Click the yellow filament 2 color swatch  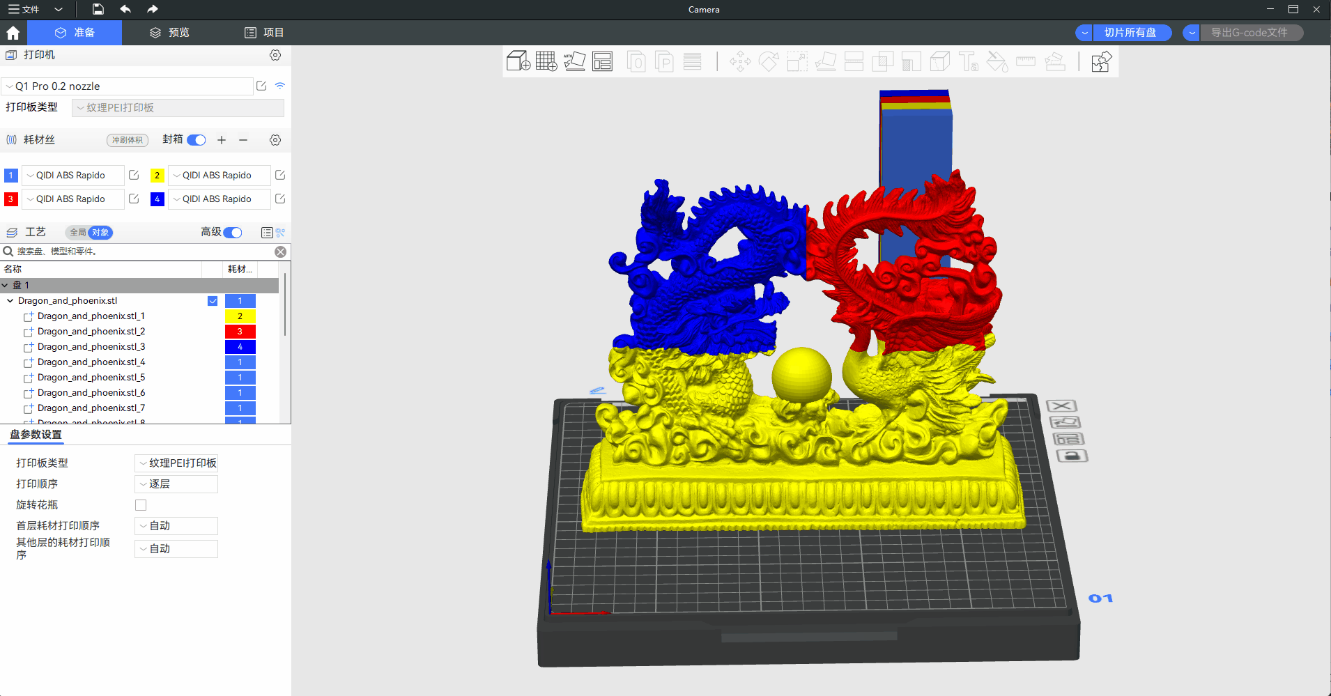click(157, 176)
